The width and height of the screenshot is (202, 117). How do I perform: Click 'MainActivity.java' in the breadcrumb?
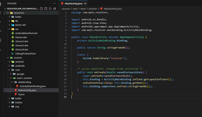(113, 9)
